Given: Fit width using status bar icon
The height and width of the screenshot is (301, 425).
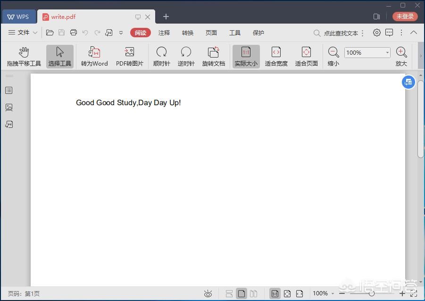Looking at the screenshot, I should (300, 293).
